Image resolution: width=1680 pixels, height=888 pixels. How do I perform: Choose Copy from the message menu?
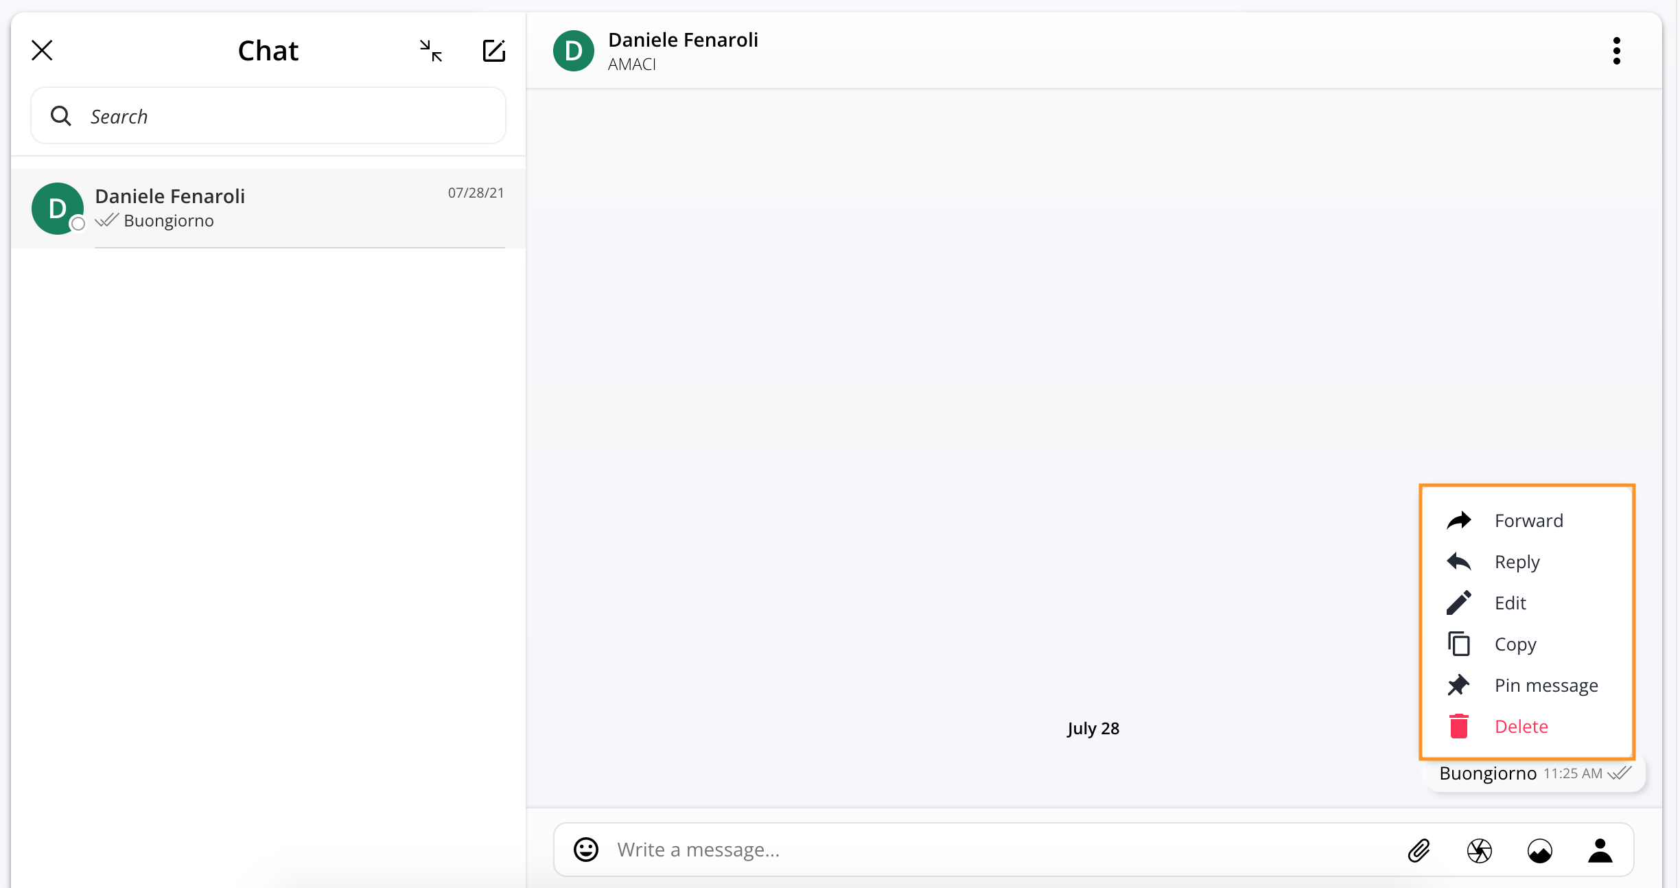[x=1527, y=644]
